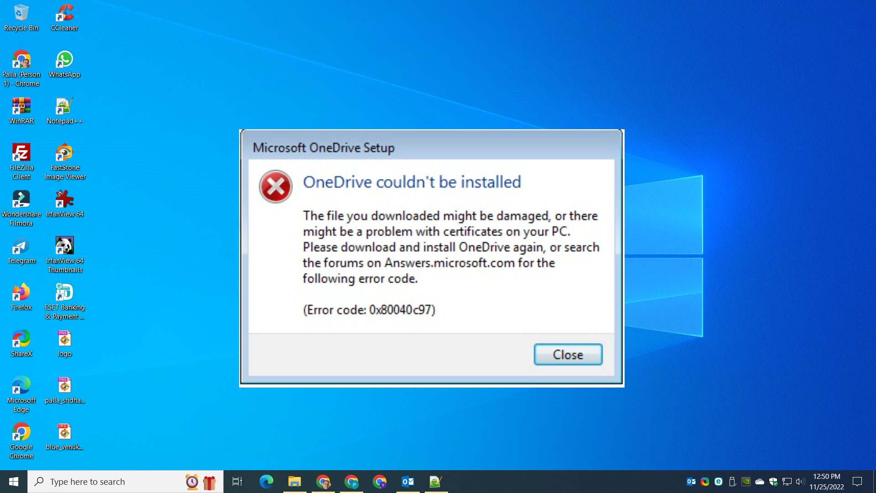Open Chrome with profile photo on taskbar
876x493 pixels.
[x=323, y=482]
